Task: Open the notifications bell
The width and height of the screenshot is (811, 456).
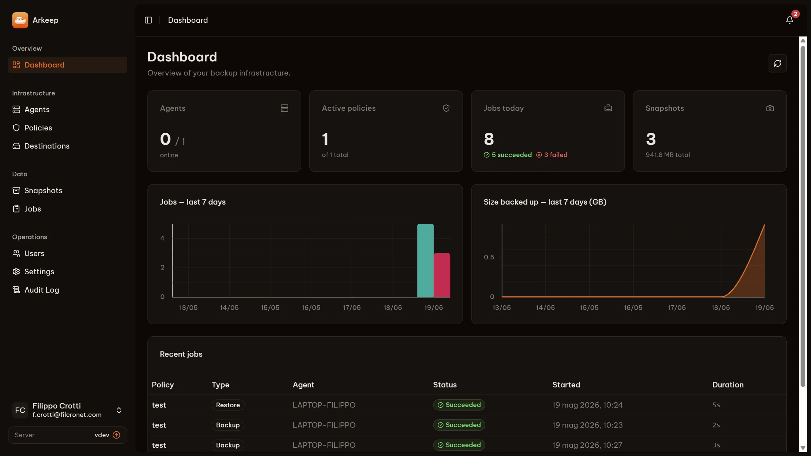Action: pos(789,20)
